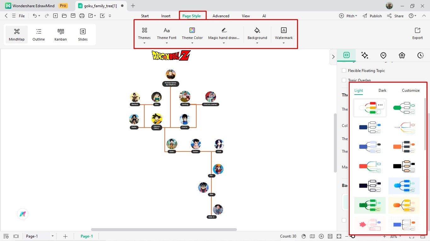Open the flower-shaped clipart panel in sidebar
This screenshot has height=241, width=430.
coord(402,55)
